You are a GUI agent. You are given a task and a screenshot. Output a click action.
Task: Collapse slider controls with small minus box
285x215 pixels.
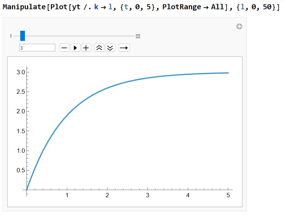(x=138, y=36)
